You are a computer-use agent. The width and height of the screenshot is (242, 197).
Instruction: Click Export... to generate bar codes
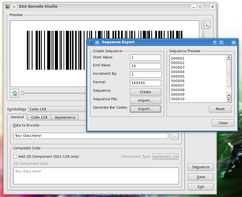[x=145, y=109]
